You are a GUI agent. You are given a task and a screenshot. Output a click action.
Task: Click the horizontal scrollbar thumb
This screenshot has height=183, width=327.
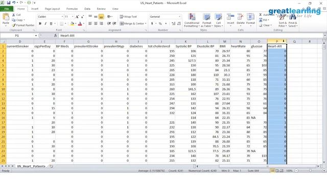point(267,166)
